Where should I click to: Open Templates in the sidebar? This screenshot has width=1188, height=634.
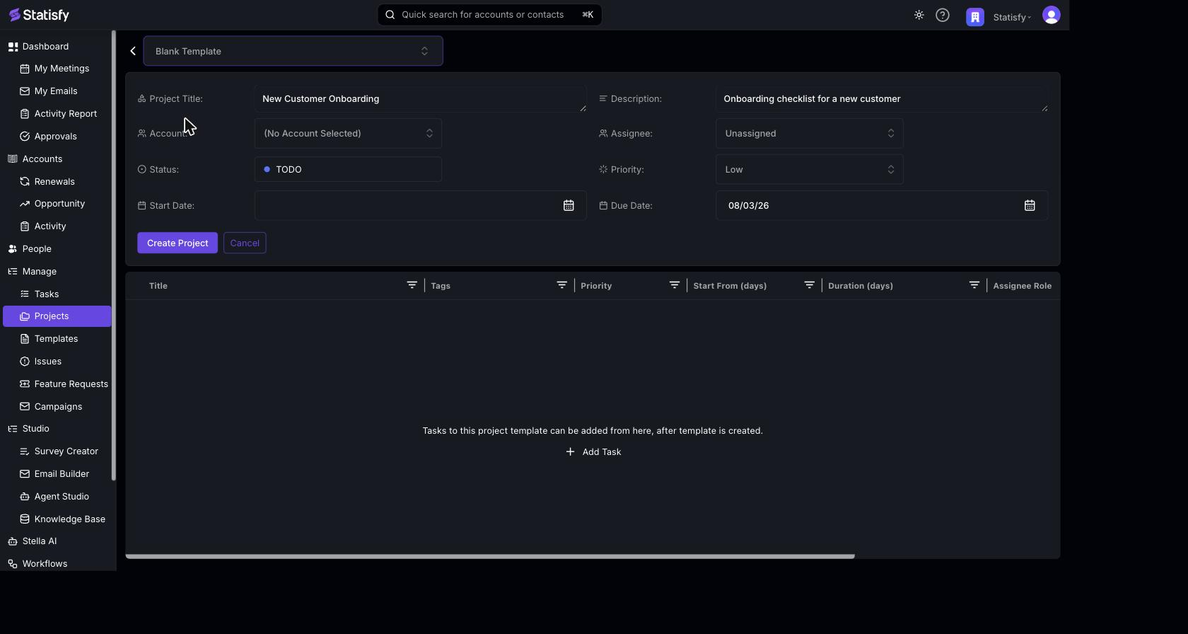tap(57, 339)
